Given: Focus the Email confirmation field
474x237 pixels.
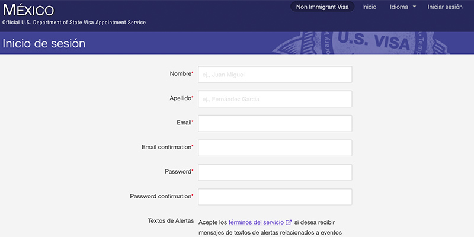Looking at the screenshot, I should [x=275, y=148].
